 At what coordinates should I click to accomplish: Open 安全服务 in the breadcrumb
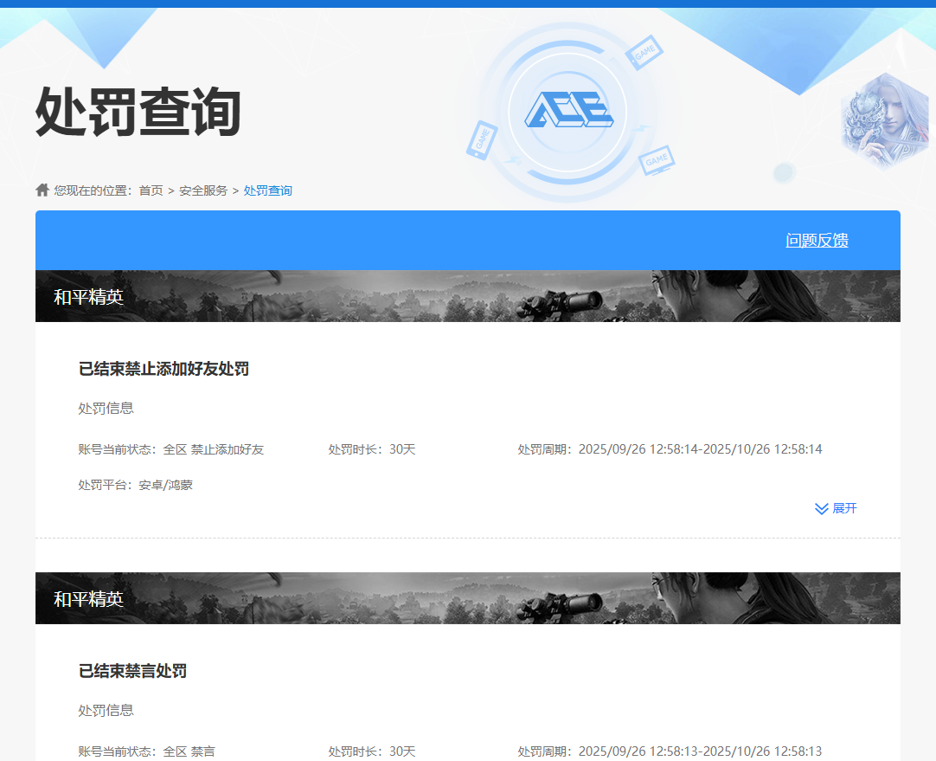(x=203, y=190)
